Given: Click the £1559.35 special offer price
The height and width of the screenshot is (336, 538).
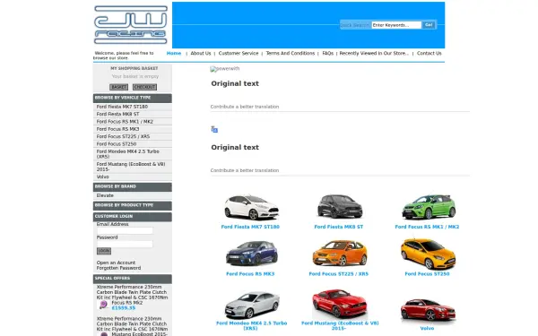Looking at the screenshot, I should pos(124,308).
